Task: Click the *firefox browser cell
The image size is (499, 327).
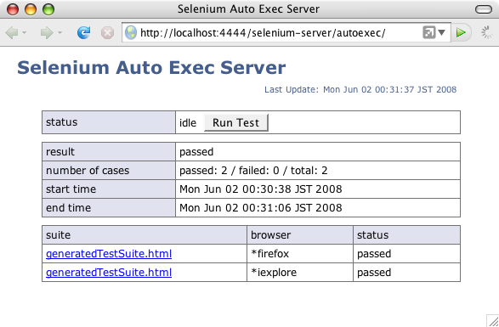Action: [x=300, y=253]
